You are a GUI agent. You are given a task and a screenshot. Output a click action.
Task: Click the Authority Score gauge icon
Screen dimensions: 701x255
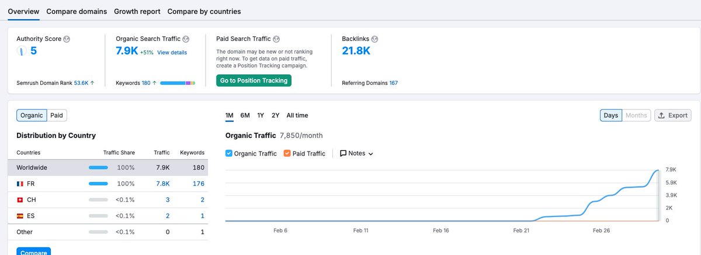pos(22,51)
